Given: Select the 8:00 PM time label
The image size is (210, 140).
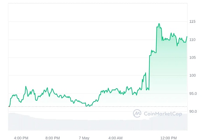Looking at the screenshot, I should click(52, 138).
